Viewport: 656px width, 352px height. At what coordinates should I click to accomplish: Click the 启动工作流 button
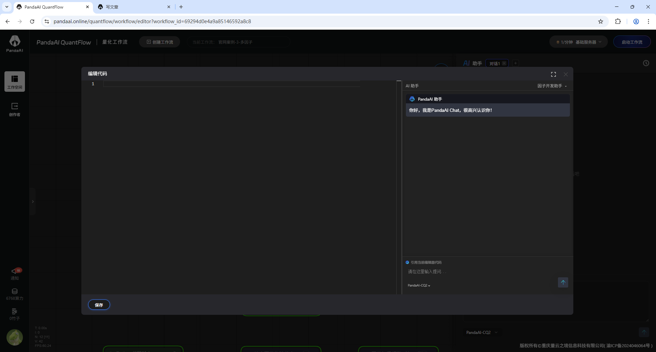tap(632, 42)
